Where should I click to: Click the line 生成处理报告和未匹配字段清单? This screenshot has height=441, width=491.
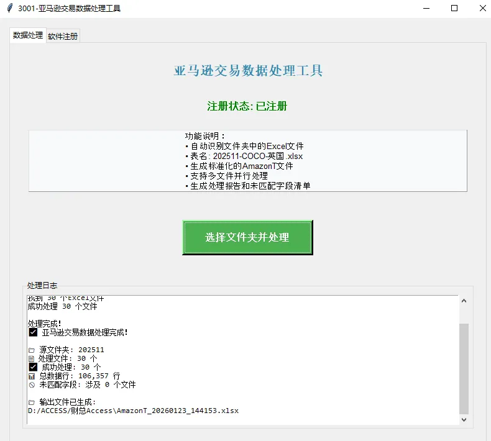tap(248, 186)
